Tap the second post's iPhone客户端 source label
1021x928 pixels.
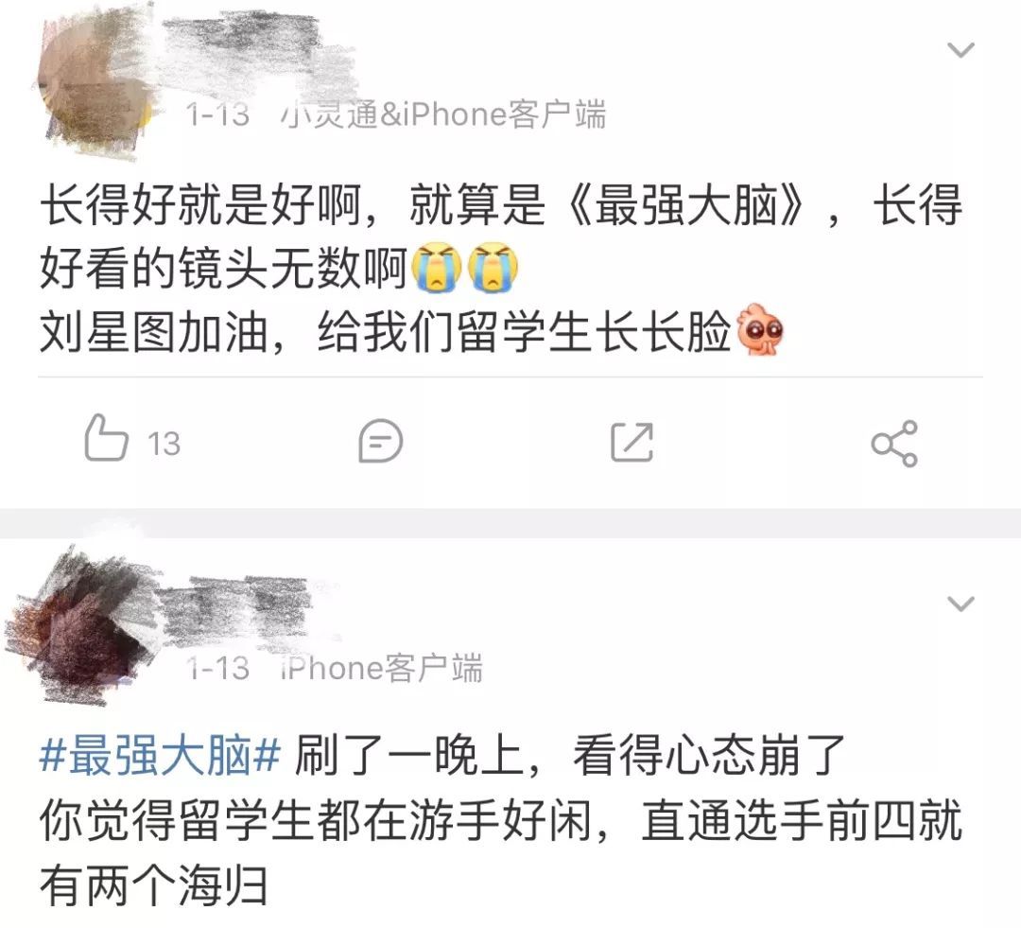pyautogui.click(x=382, y=668)
